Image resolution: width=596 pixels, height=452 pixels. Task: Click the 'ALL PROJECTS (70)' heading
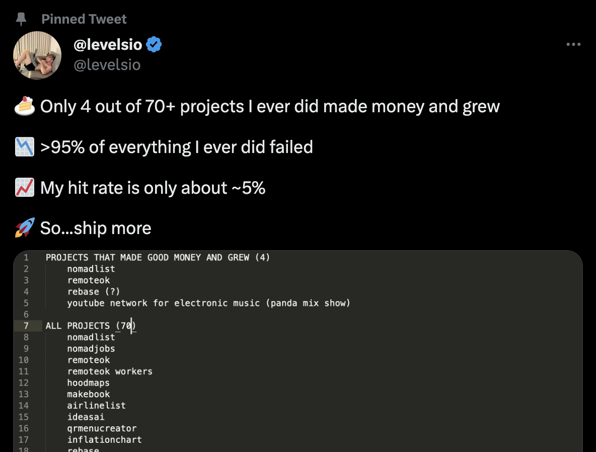coord(89,326)
